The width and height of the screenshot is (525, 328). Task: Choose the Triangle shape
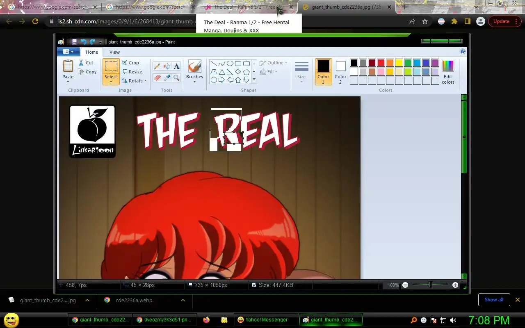(222, 72)
